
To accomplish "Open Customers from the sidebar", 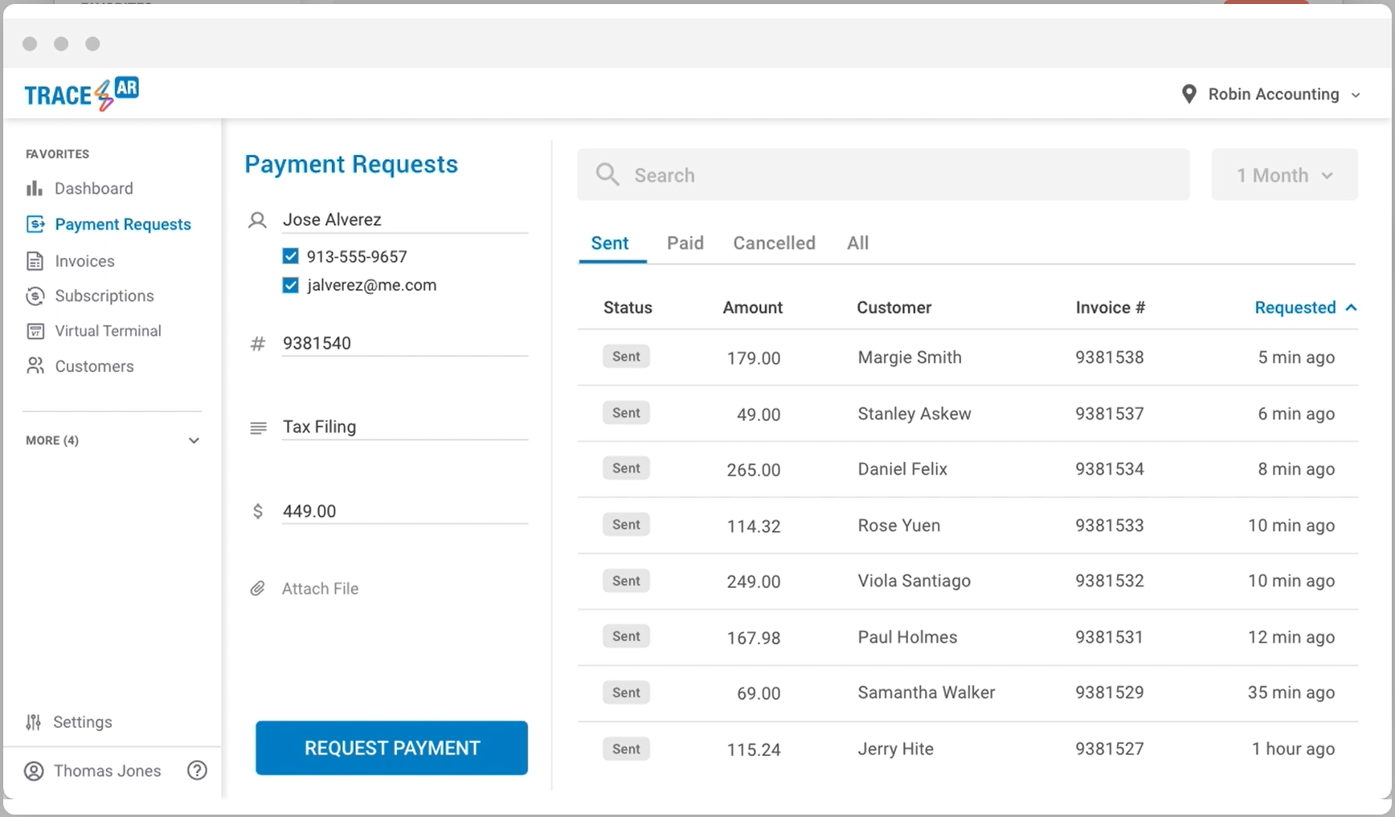I will click(94, 366).
